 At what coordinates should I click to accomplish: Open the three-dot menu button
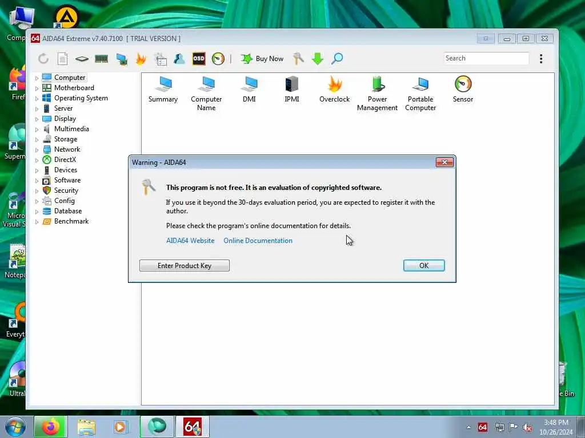(541, 59)
